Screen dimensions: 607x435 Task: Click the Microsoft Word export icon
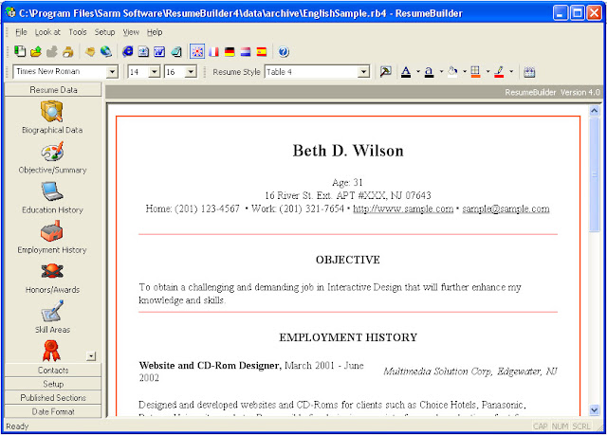coord(159,51)
